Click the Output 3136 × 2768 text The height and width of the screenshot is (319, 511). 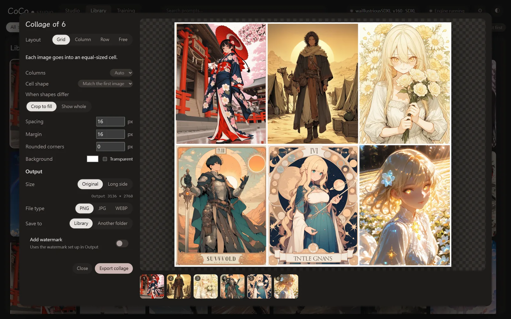pos(112,196)
